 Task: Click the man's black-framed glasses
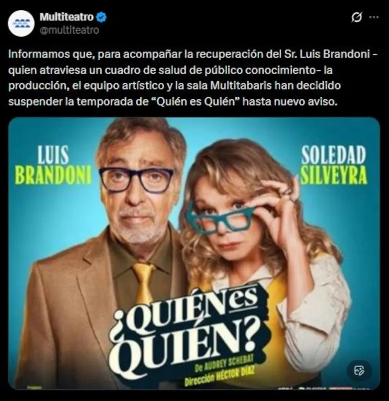click(x=136, y=180)
